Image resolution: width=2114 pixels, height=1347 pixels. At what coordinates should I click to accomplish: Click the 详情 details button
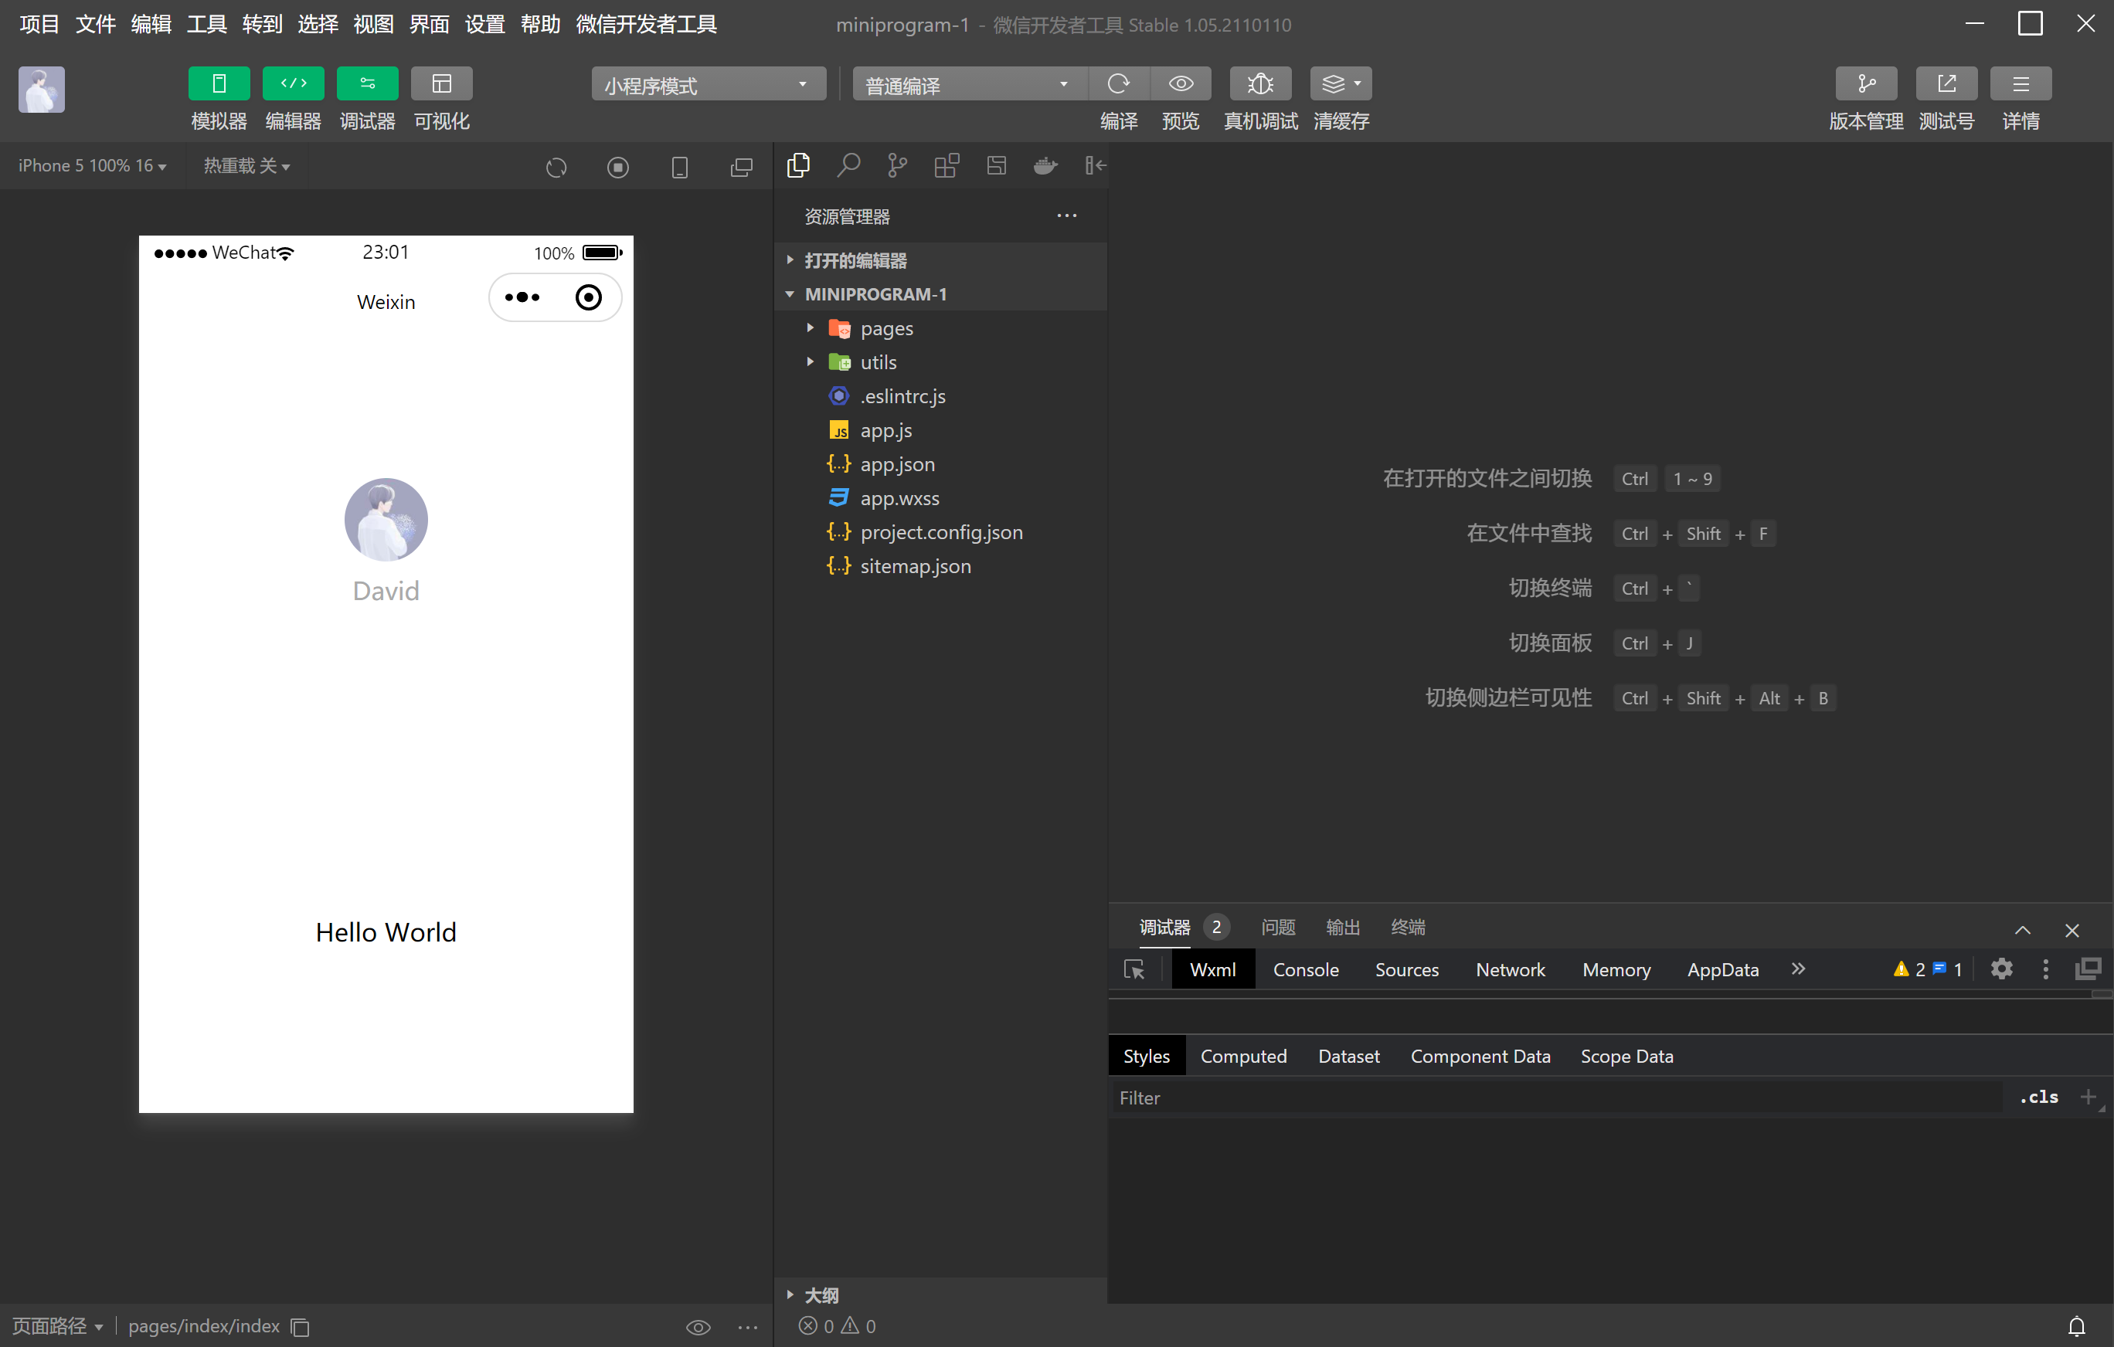(x=2020, y=84)
